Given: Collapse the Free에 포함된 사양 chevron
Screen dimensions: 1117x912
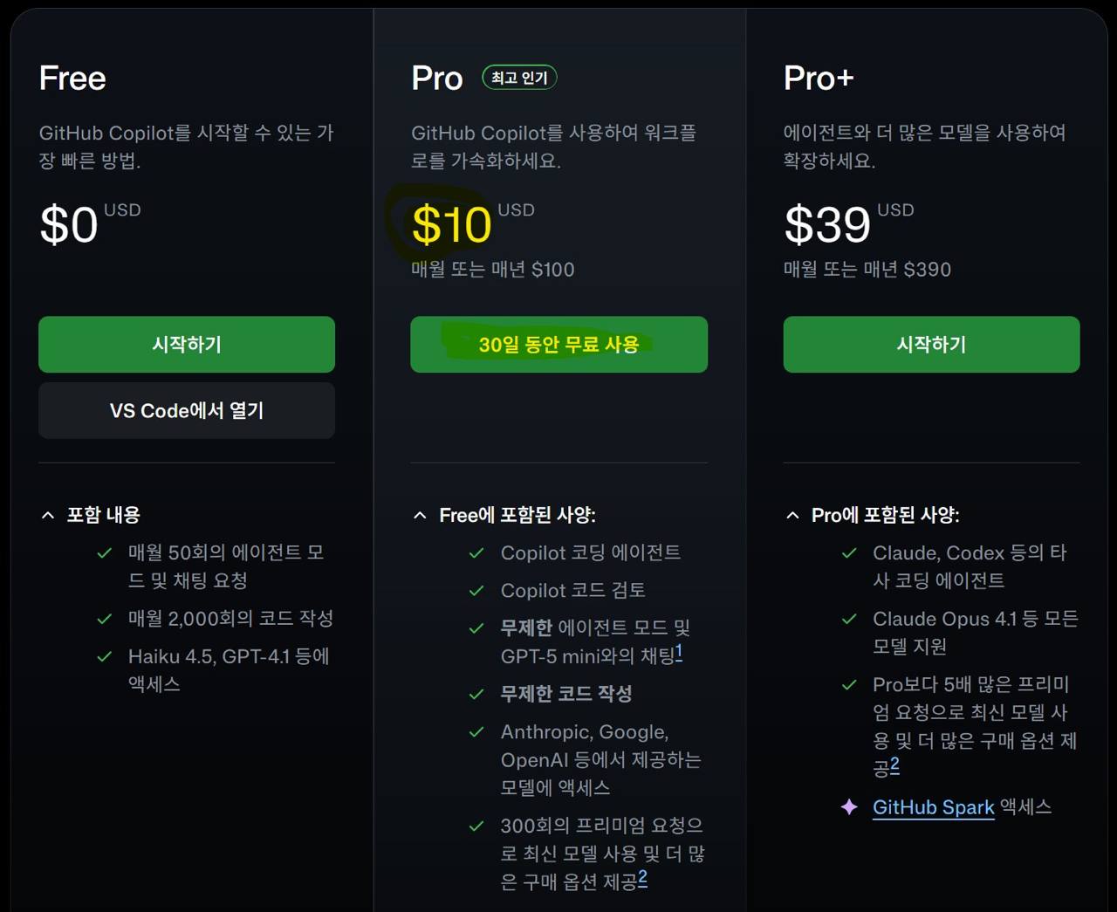Looking at the screenshot, I should pyautogui.click(x=420, y=516).
